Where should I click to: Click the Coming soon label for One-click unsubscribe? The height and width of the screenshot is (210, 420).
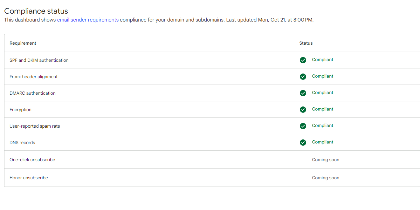326,160
